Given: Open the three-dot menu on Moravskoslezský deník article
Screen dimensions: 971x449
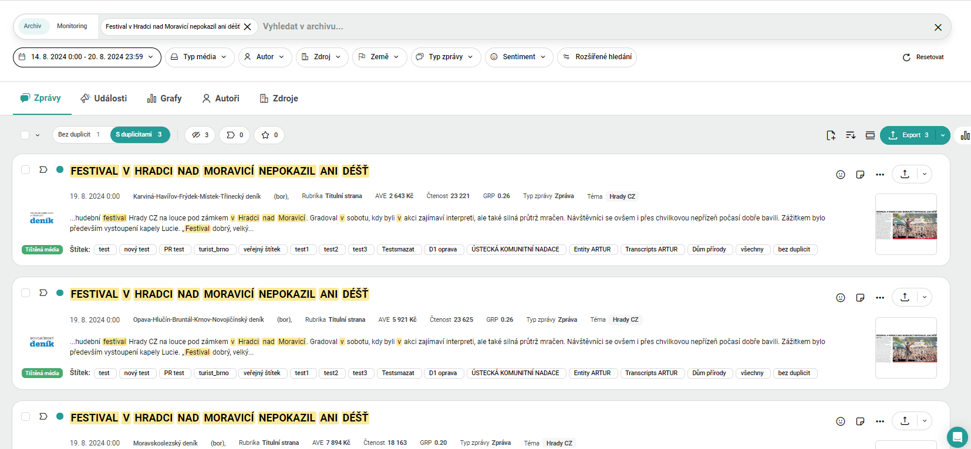Looking at the screenshot, I should coord(879,421).
